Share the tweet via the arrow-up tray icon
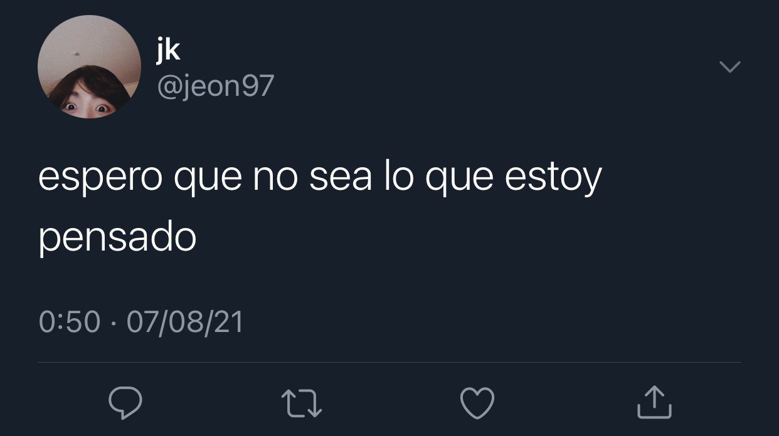The image size is (779, 436). click(x=654, y=402)
